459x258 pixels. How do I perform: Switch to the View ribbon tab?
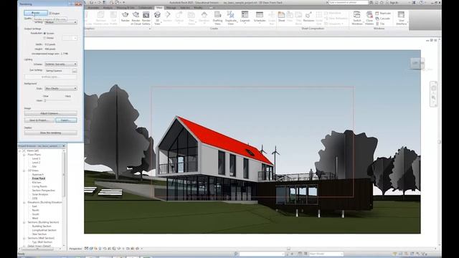tap(159, 8)
